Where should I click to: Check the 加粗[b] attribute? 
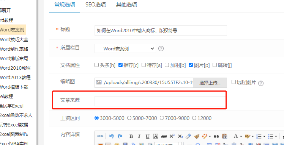point(167,65)
